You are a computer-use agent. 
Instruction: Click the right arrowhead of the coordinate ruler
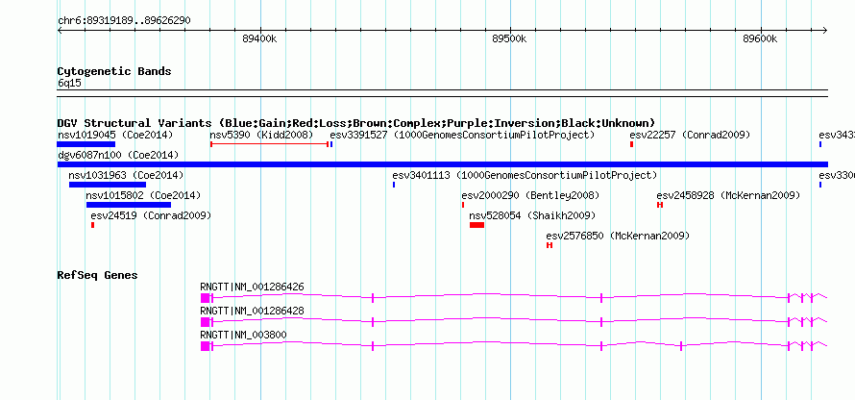(x=825, y=30)
